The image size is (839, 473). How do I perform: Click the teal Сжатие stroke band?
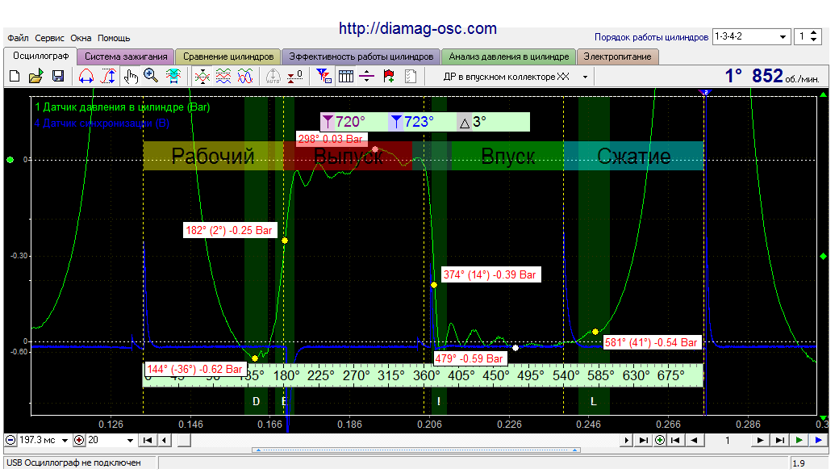click(x=633, y=157)
